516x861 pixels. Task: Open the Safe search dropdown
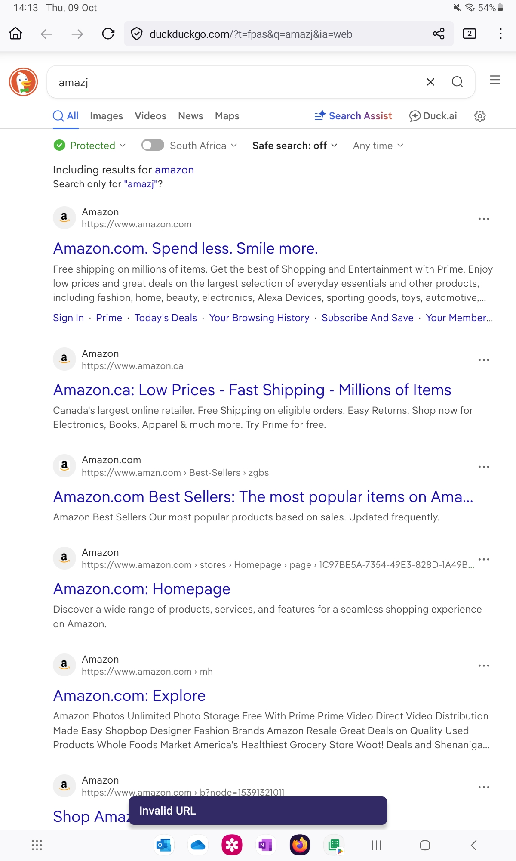tap(295, 146)
